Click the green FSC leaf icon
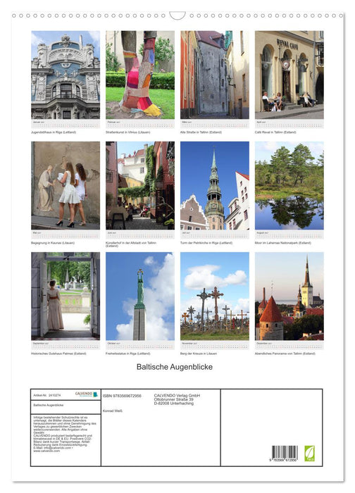355x493 pixels. [x=309, y=454]
